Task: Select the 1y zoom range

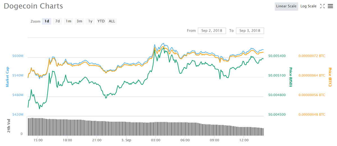Action: 90,21
